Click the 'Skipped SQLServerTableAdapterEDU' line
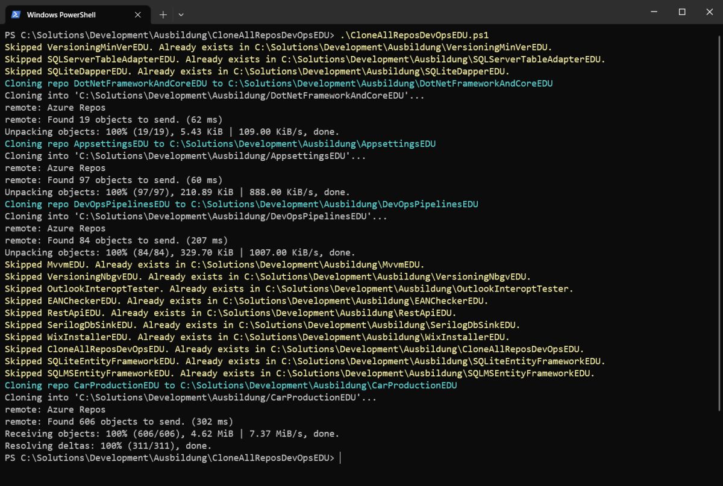723x486 pixels. [305, 59]
